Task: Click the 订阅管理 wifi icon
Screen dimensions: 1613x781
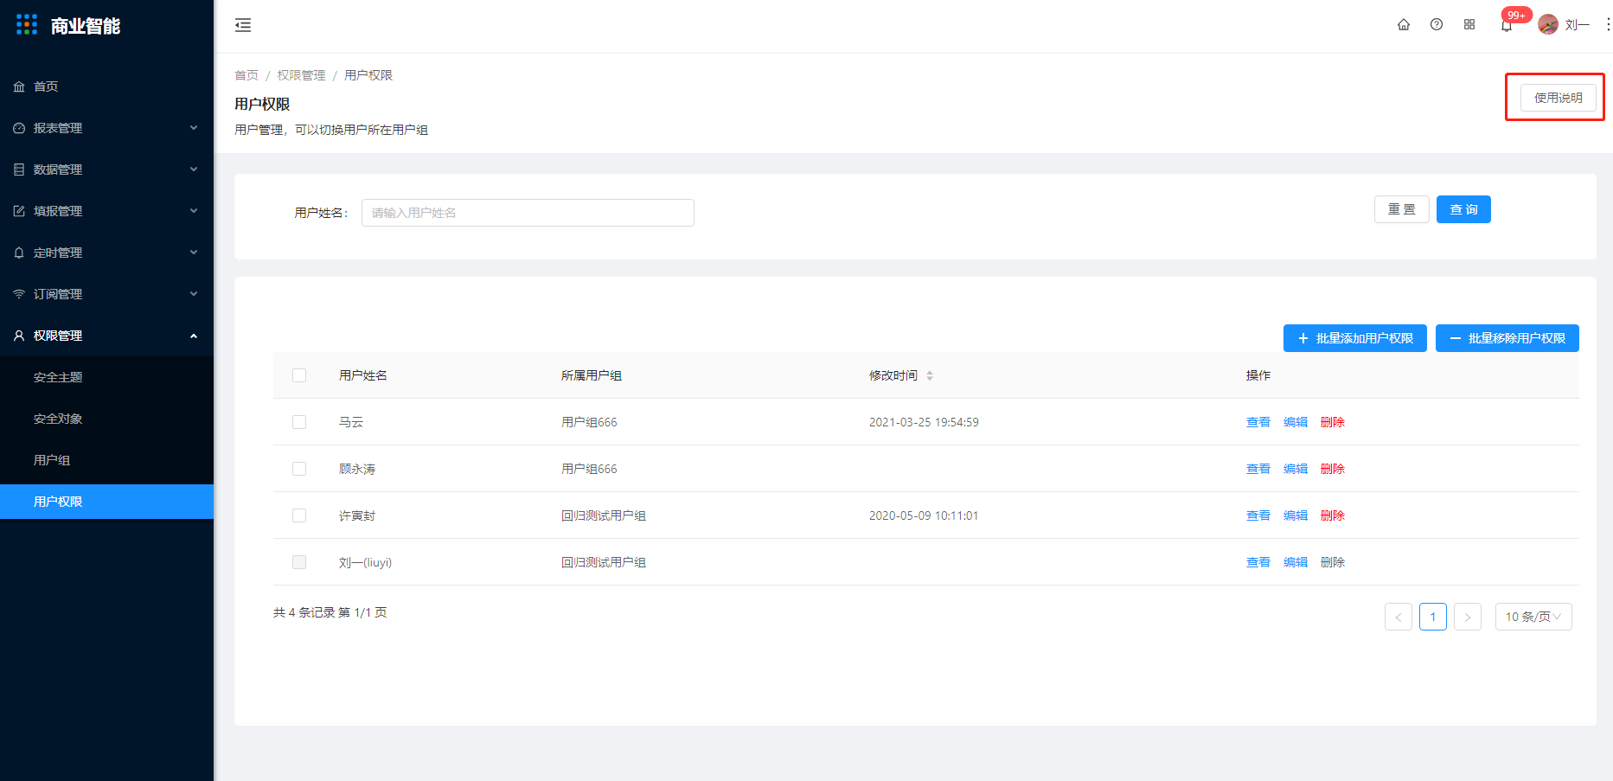Action: point(19,294)
